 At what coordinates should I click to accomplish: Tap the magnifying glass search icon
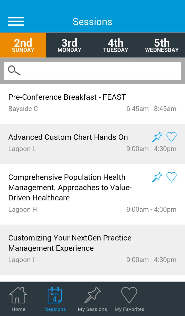coord(14,70)
